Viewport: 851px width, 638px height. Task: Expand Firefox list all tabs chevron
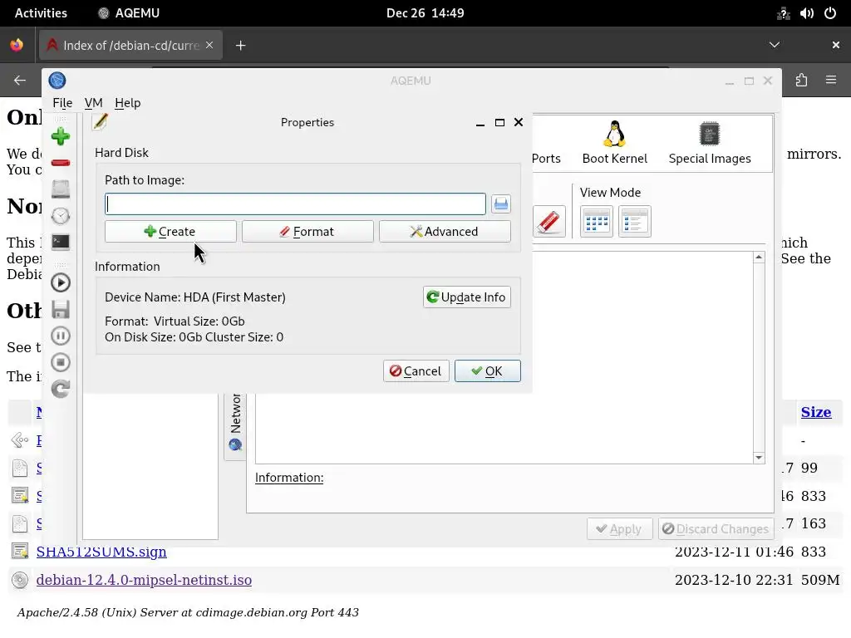775,45
